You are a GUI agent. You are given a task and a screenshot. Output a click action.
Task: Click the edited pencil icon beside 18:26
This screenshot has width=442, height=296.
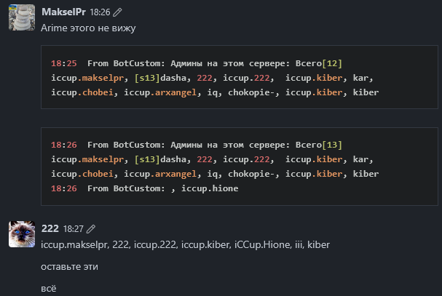117,12
